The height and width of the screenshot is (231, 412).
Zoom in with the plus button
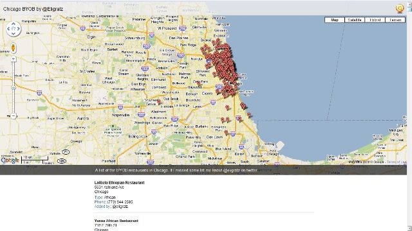14,60
